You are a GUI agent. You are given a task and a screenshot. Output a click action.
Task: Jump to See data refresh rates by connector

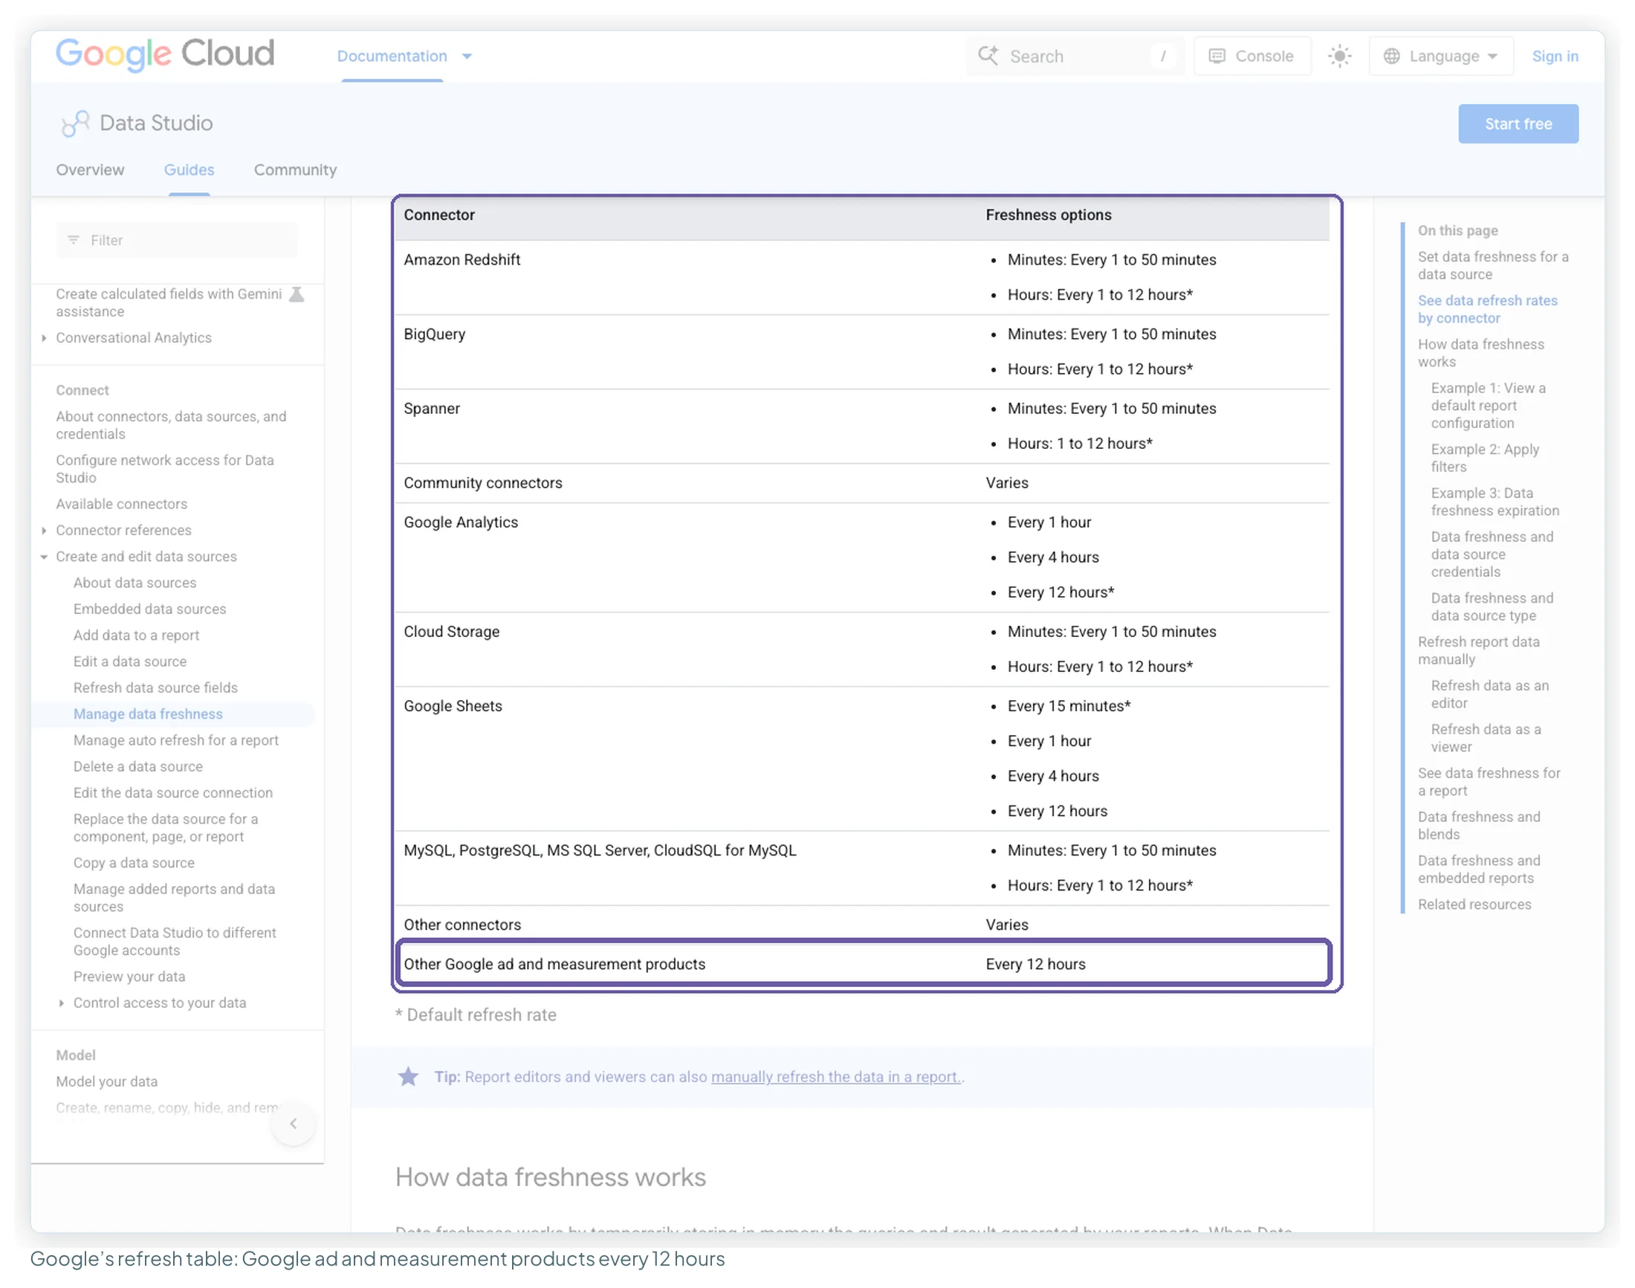click(x=1487, y=309)
